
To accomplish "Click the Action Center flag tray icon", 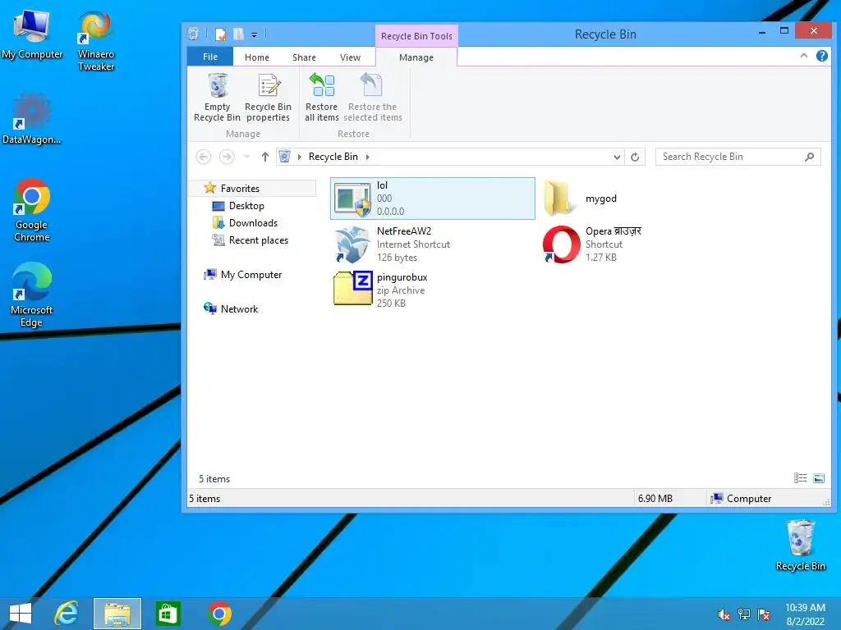I will click(764, 614).
